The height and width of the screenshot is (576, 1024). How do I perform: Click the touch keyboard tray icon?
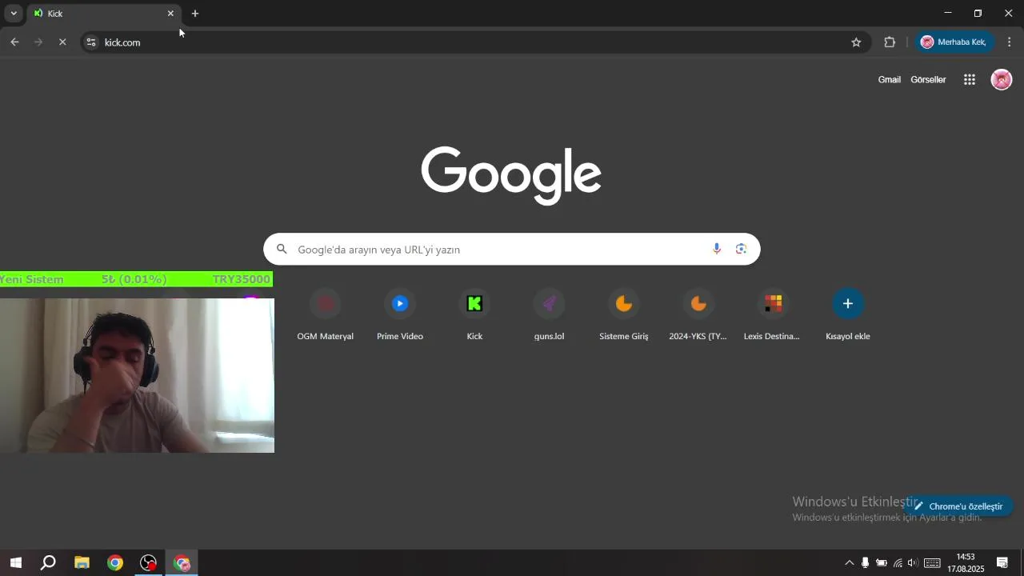pos(932,563)
